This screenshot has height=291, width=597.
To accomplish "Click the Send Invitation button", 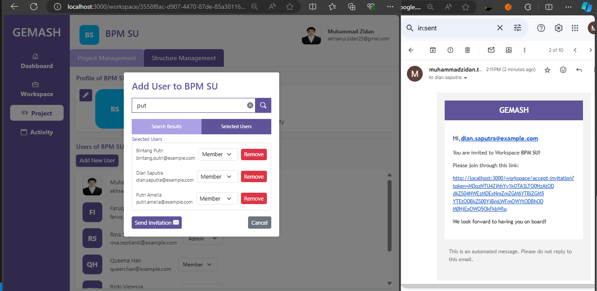I will click(157, 223).
